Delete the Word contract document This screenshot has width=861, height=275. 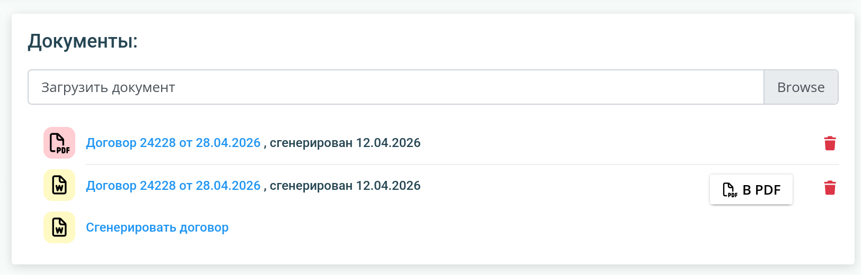tap(830, 188)
